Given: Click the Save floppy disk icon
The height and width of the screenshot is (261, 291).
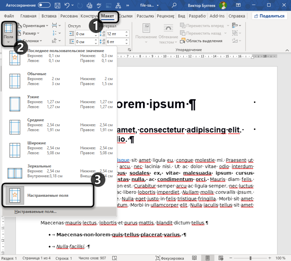Looking at the screenshot, I should (x=57, y=5).
